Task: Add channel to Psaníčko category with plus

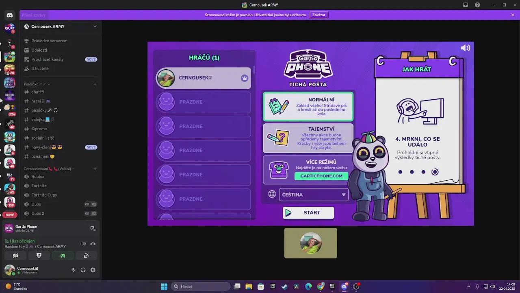Action: (x=95, y=84)
